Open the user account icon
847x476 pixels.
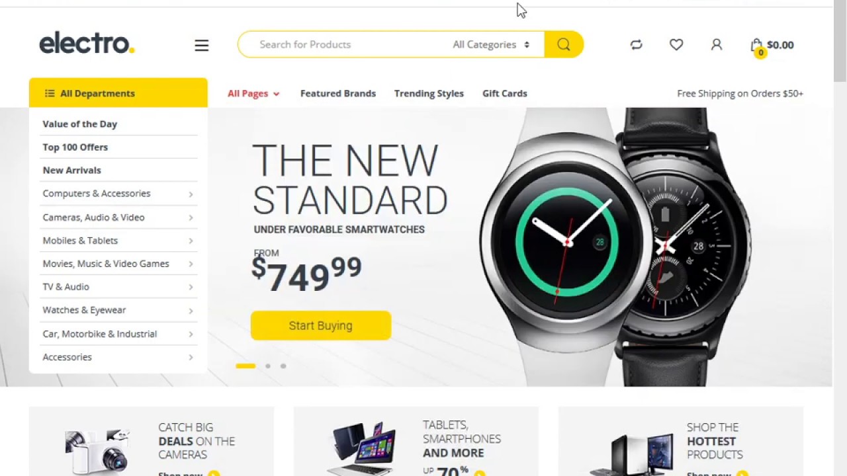click(x=717, y=44)
